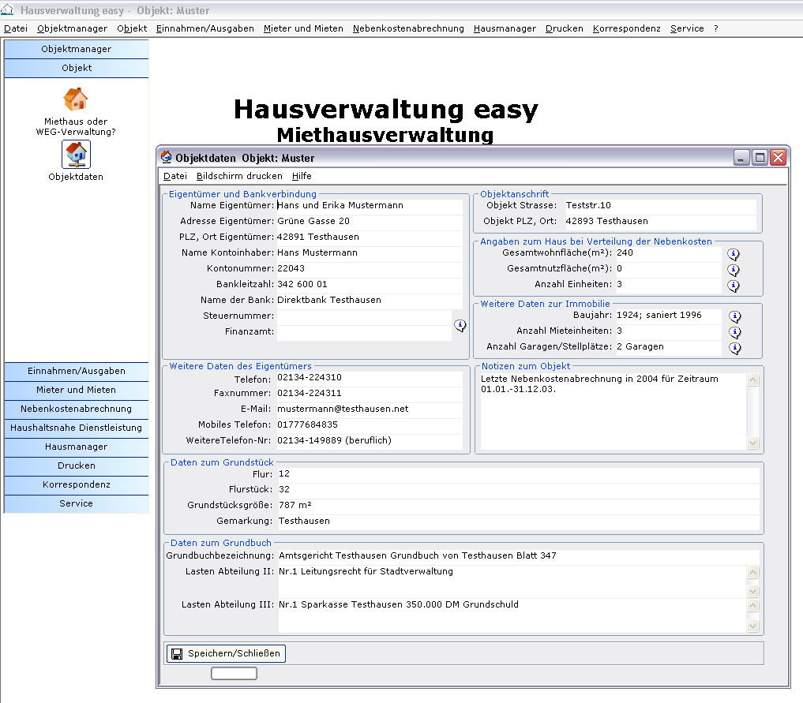Open the Objektdaten sidebar icon
This screenshot has width=803, height=703.
(77, 154)
